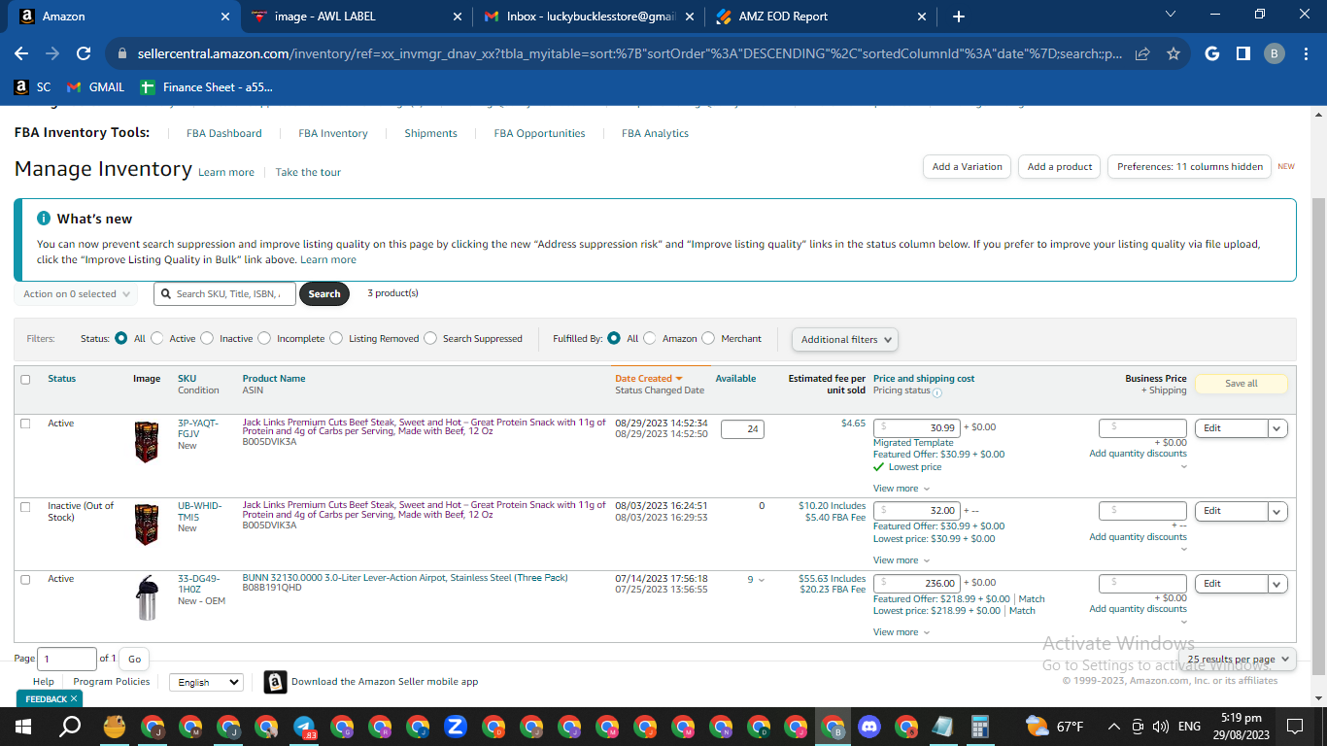Click the price field showing 236.00
Screen dimensions: 1327x746
point(917,584)
